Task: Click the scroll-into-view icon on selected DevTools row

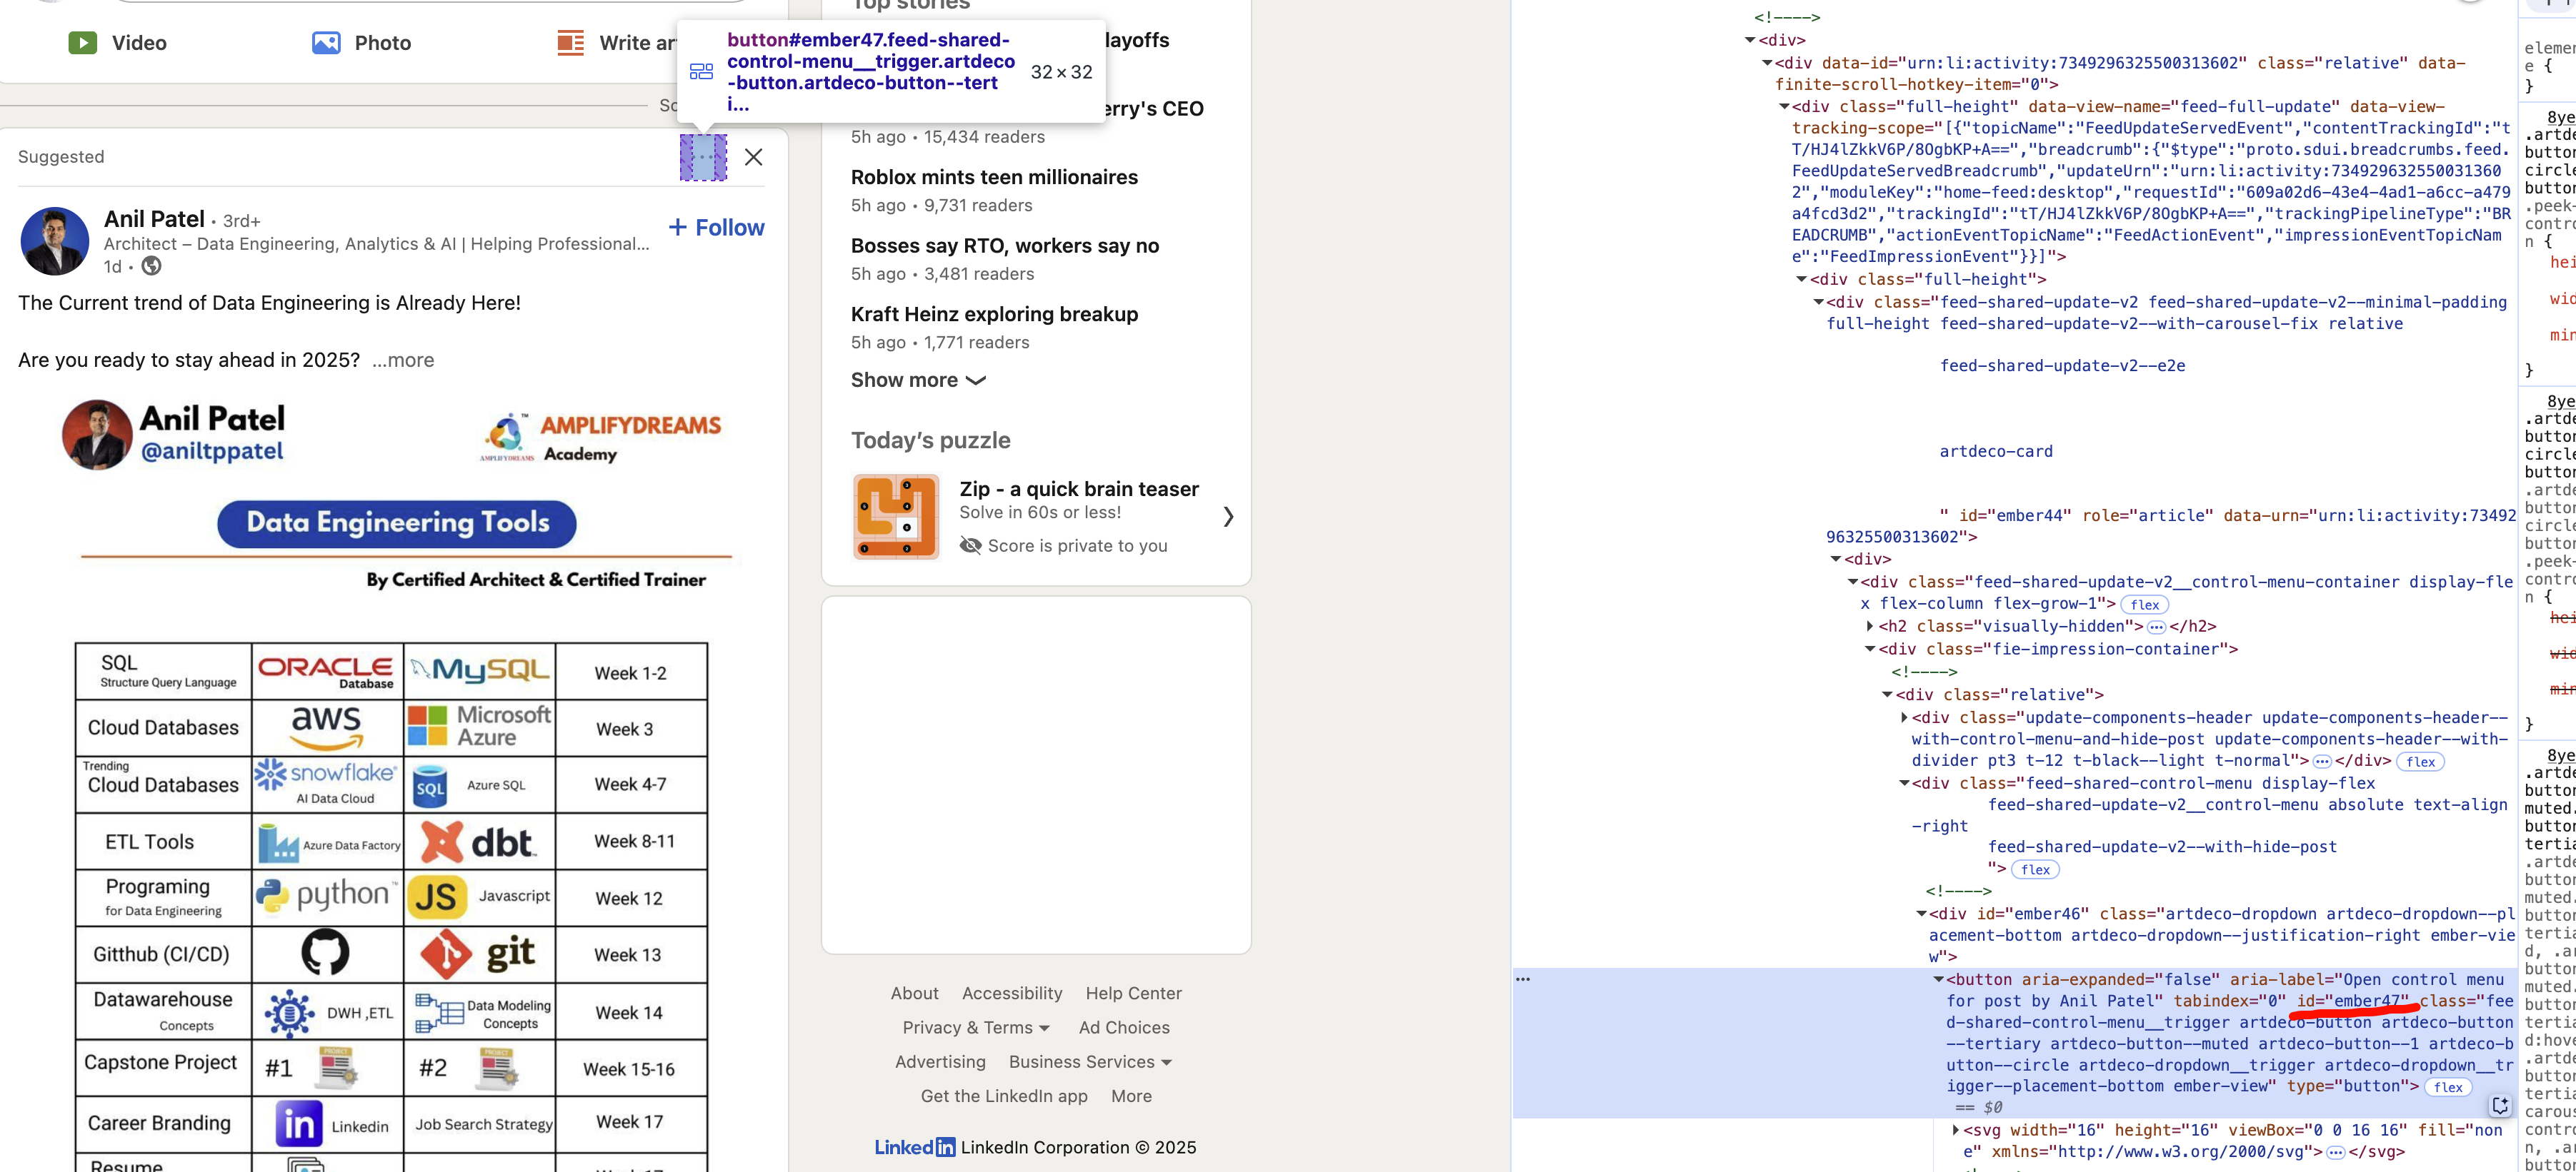Action: (x=2500, y=1105)
